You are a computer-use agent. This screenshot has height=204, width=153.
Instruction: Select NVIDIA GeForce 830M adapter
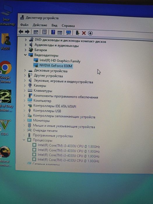click(x=56, y=66)
